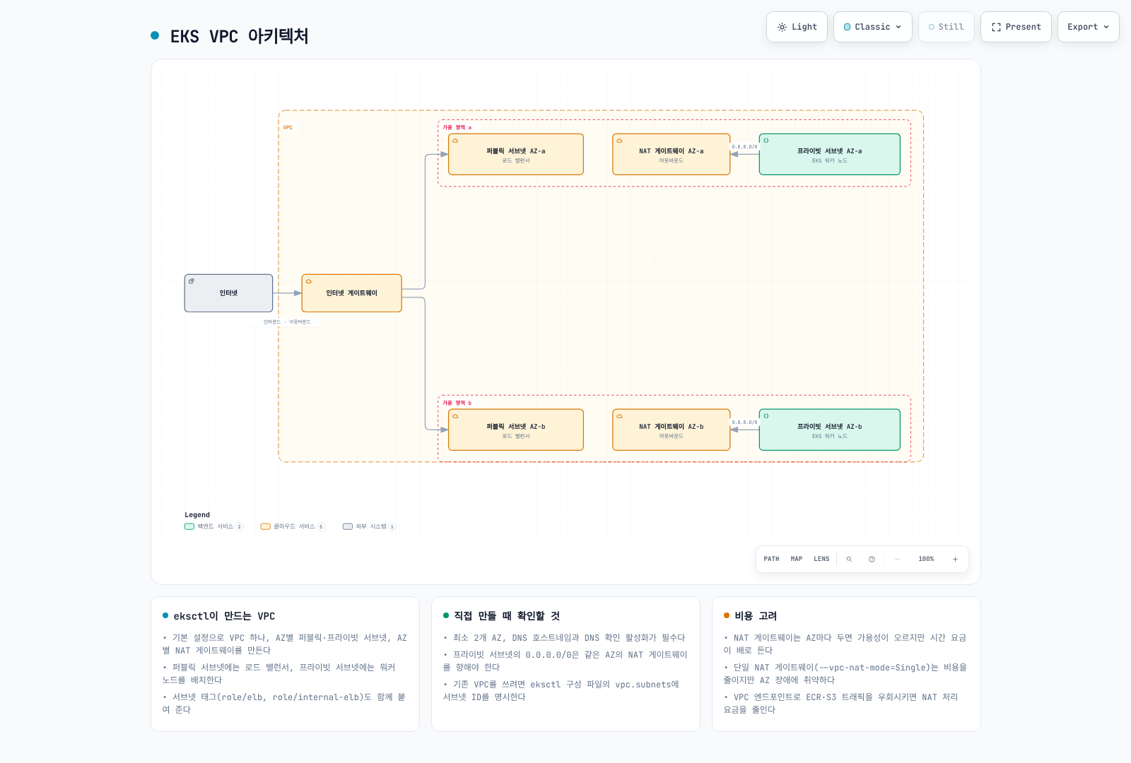Click the bullet starting 기본 설정으로 VPC 하나
The image size is (1131, 763).
click(285, 644)
